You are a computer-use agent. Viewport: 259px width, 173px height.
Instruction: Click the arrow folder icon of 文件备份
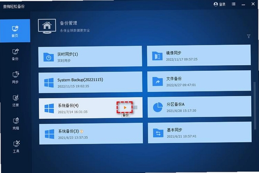coord(158,82)
